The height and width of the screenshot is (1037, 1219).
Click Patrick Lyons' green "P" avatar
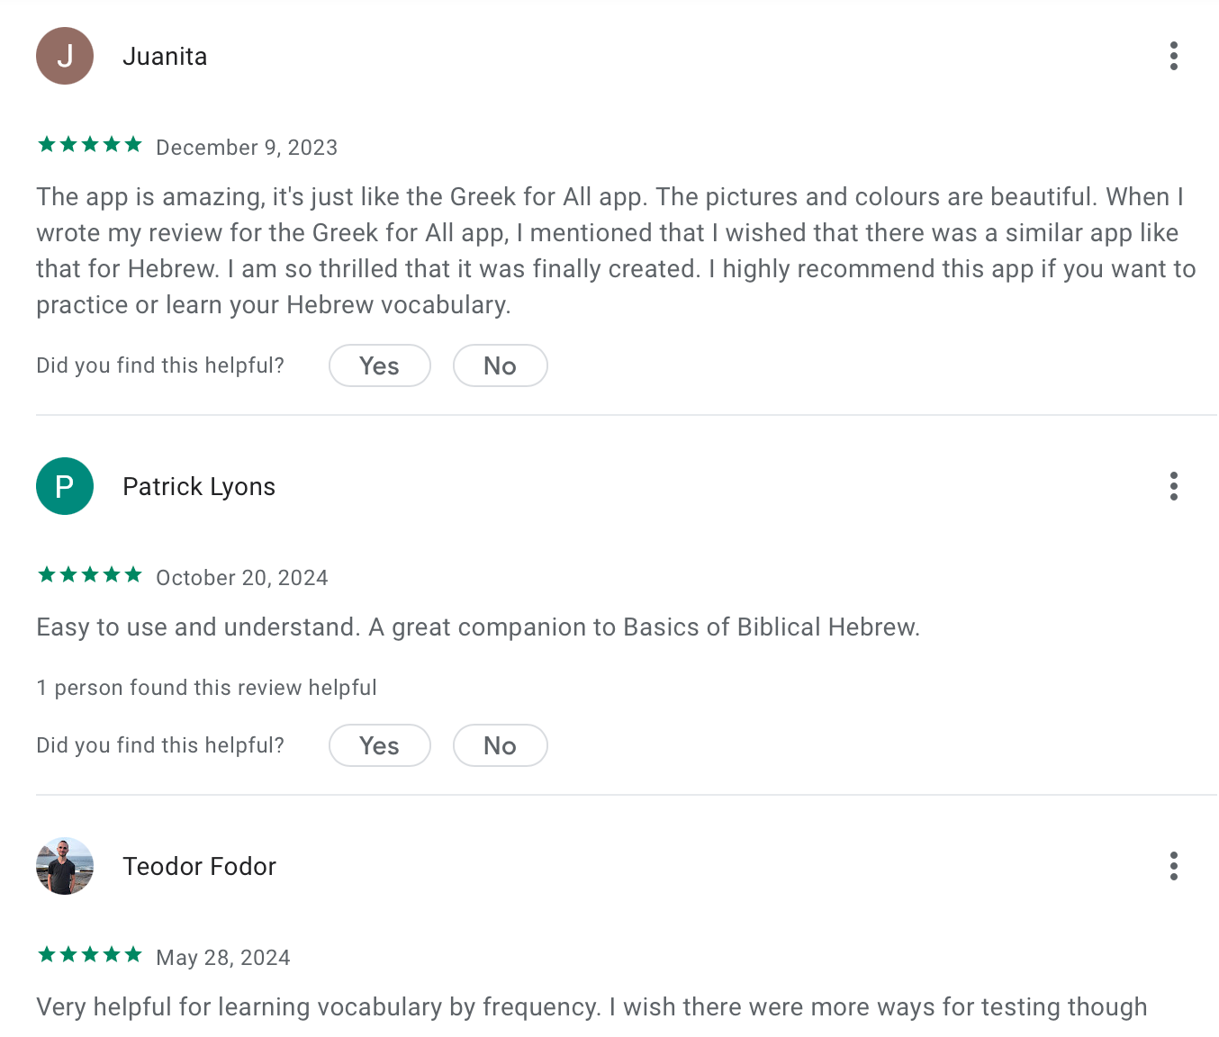click(x=65, y=486)
